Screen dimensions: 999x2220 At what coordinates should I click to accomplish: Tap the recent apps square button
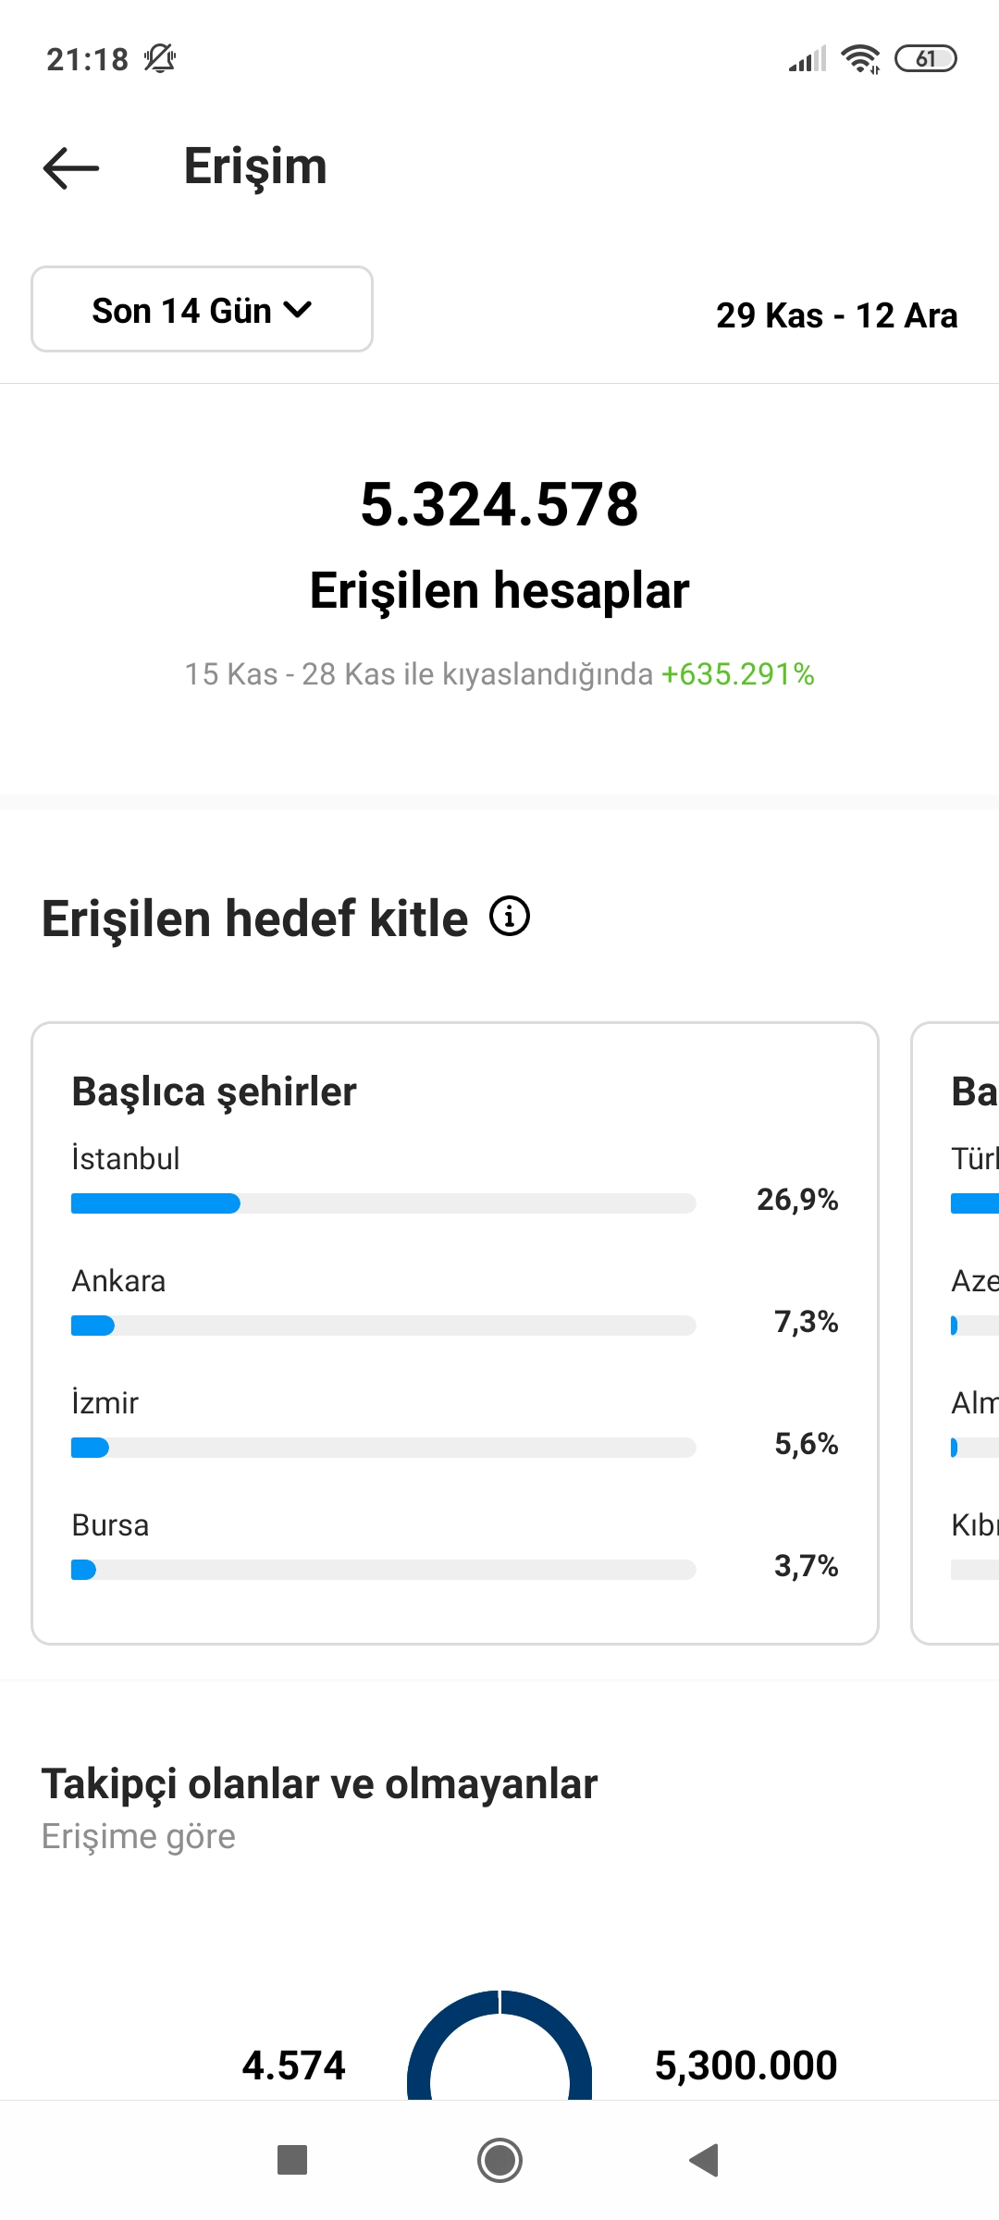292,2161
